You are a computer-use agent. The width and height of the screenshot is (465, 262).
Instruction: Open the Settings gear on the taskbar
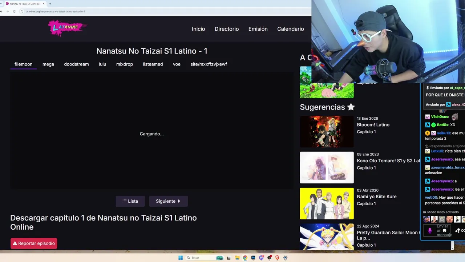pyautogui.click(x=285, y=258)
